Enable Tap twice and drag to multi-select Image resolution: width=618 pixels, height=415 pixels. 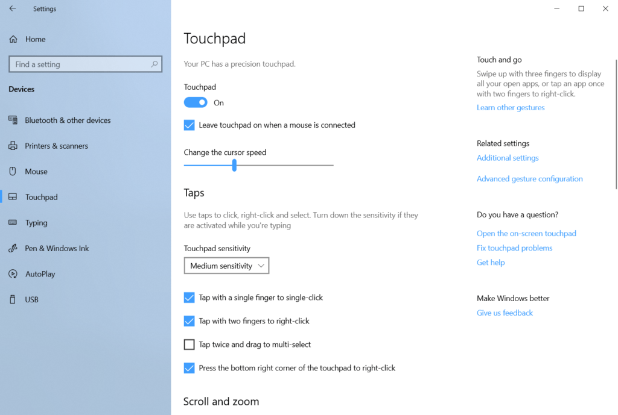point(189,345)
